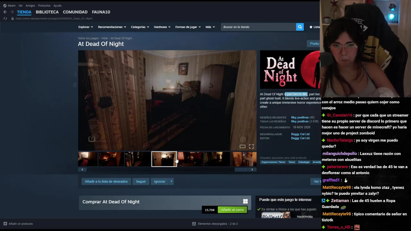Screen dimensions: 411x231
Task: Click the add product plus icon
Action: pyautogui.click(x=5, y=224)
